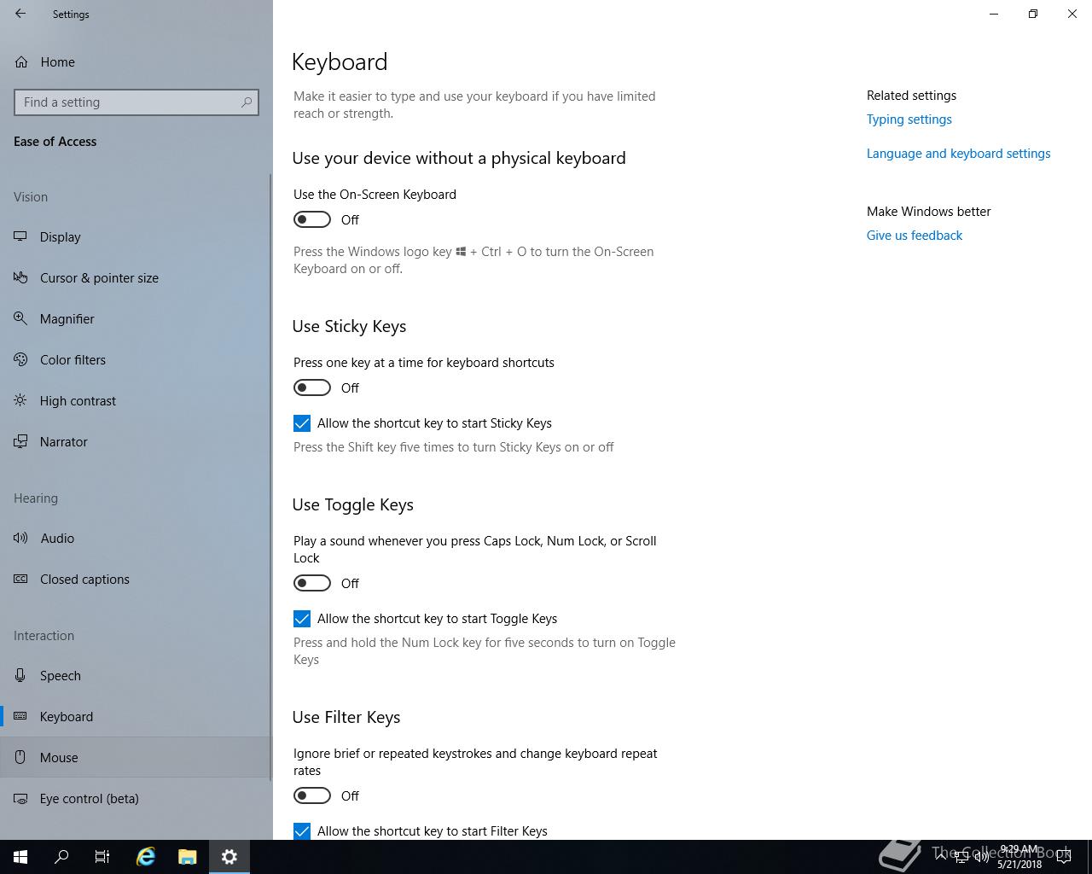Enable the Sticky Keys toggle
Viewport: 1092px width, 874px height.
pos(312,387)
